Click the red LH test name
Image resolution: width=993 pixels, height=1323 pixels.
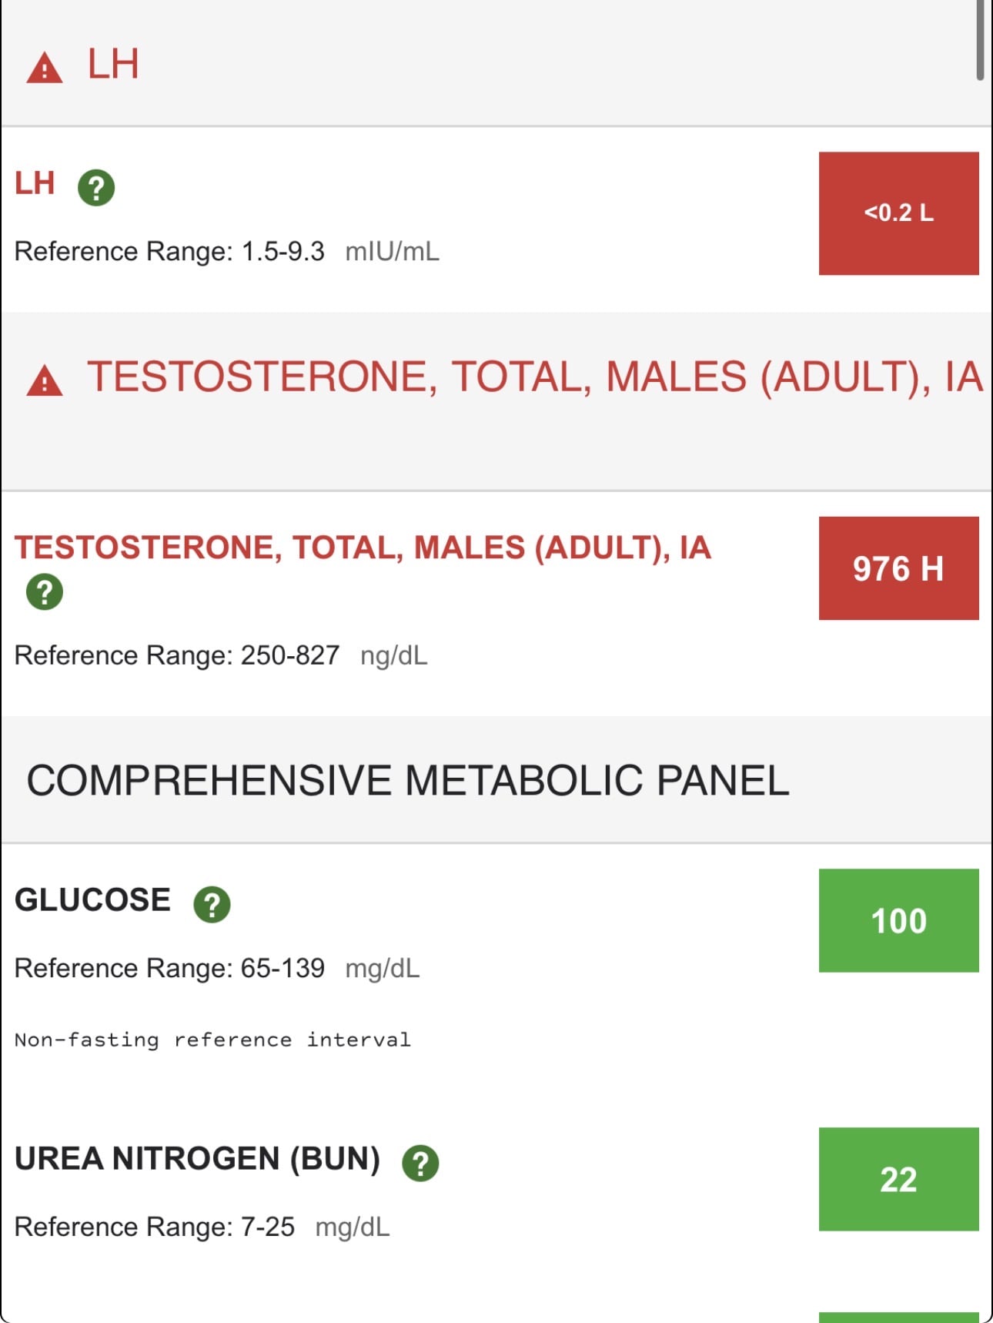(35, 184)
